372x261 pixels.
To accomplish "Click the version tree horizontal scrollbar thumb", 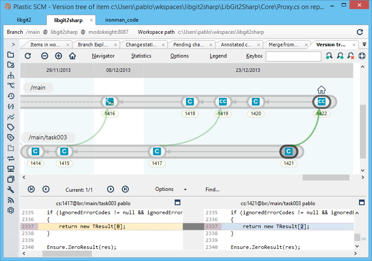I will click(x=326, y=177).
